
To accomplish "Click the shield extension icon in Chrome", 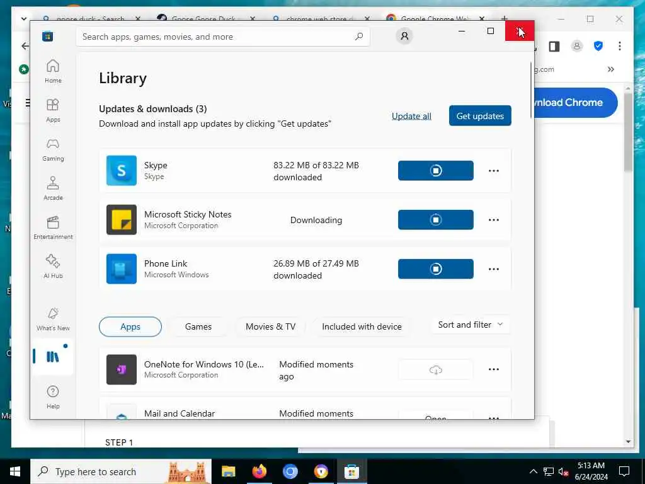I will click(x=598, y=46).
